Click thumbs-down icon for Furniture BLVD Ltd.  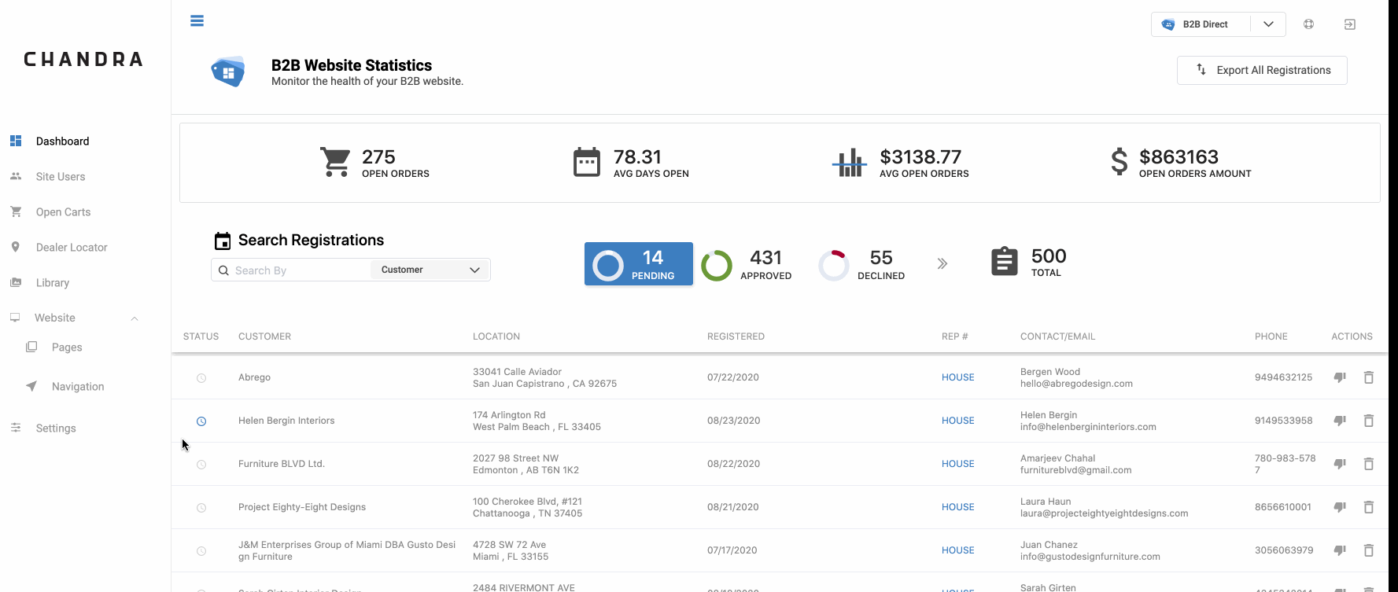tap(1340, 464)
